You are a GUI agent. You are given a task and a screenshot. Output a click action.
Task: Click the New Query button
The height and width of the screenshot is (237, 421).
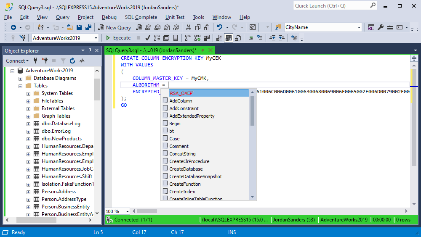point(115,27)
